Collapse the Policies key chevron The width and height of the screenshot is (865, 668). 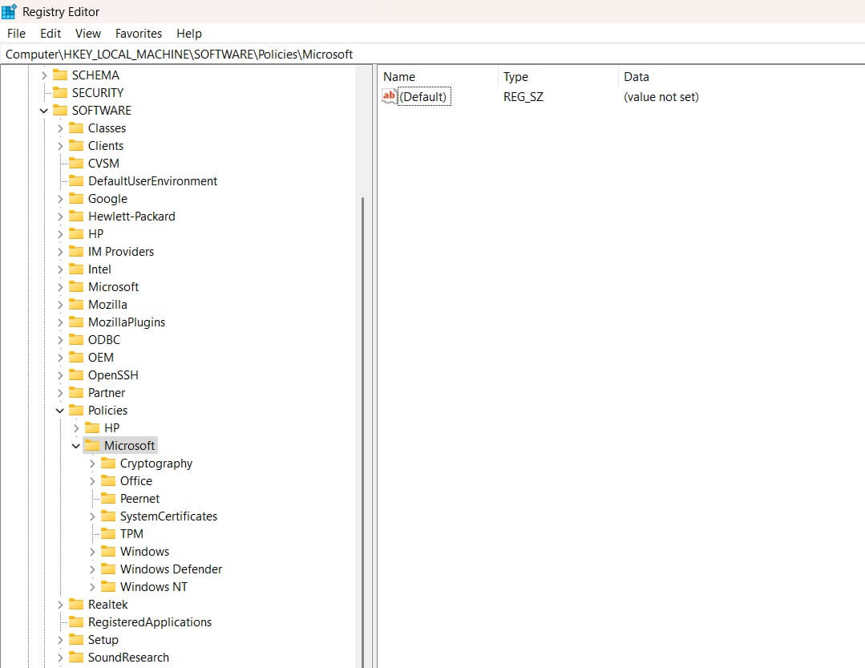click(59, 410)
